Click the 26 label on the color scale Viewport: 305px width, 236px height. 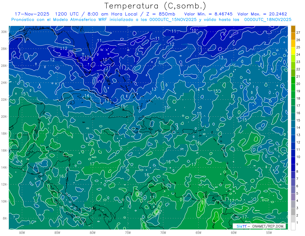[298, 40]
